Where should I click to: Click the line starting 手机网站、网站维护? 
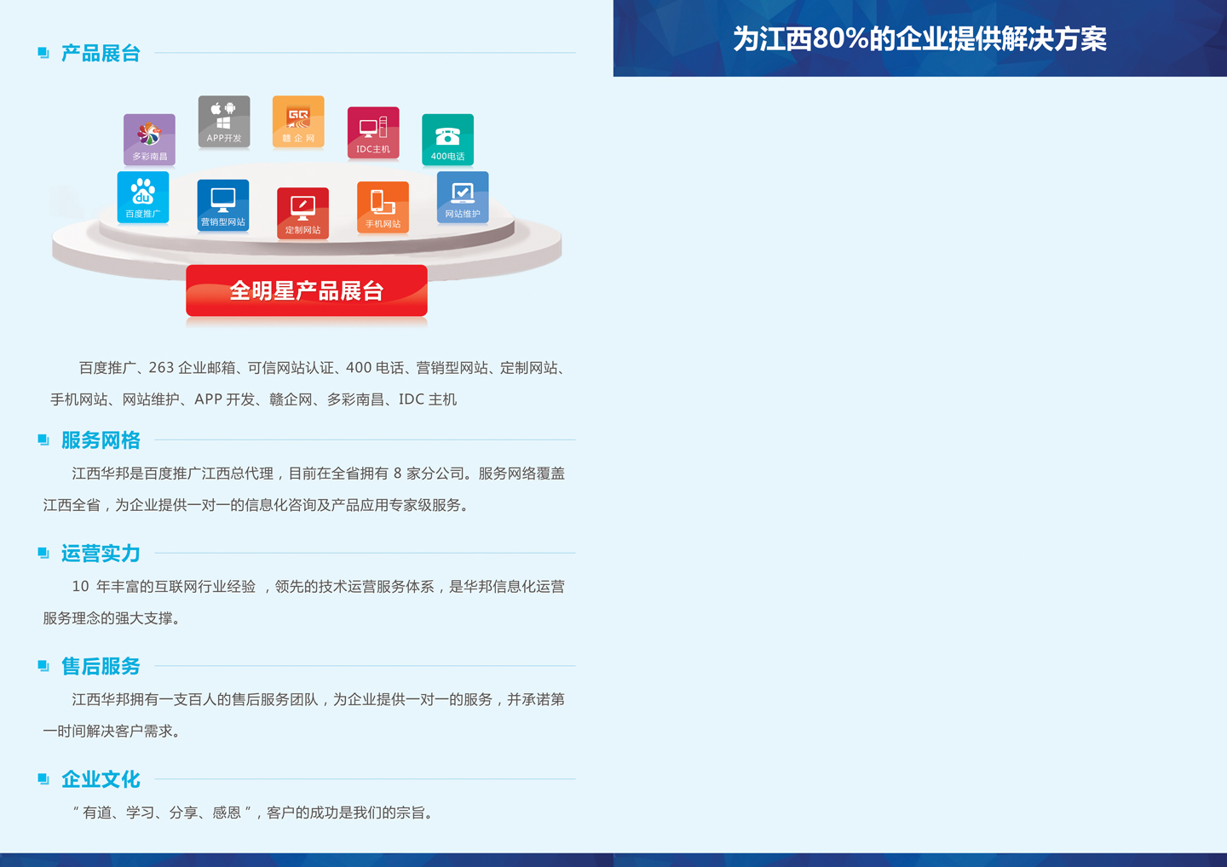click(x=254, y=399)
